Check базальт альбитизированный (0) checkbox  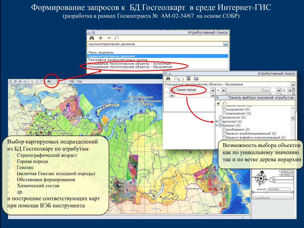coord(224,133)
